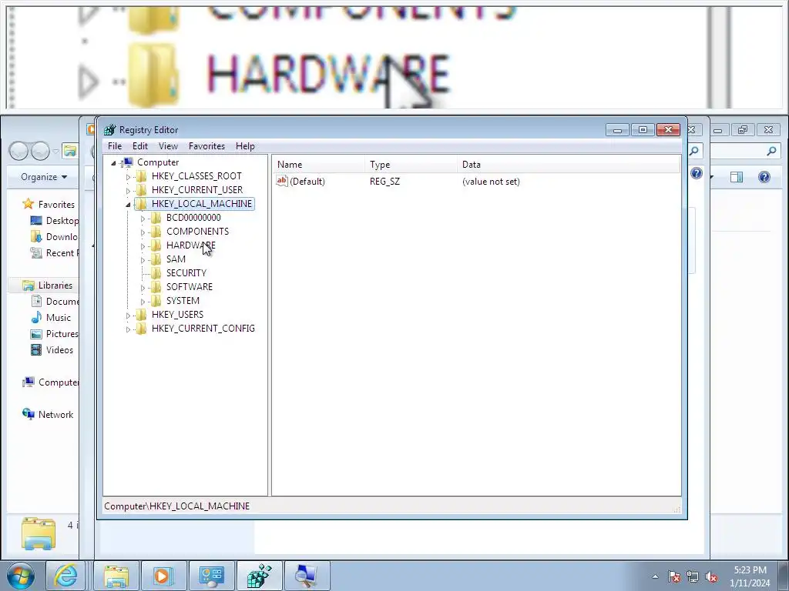Open the Favorites menu in Registry Editor

[206, 146]
